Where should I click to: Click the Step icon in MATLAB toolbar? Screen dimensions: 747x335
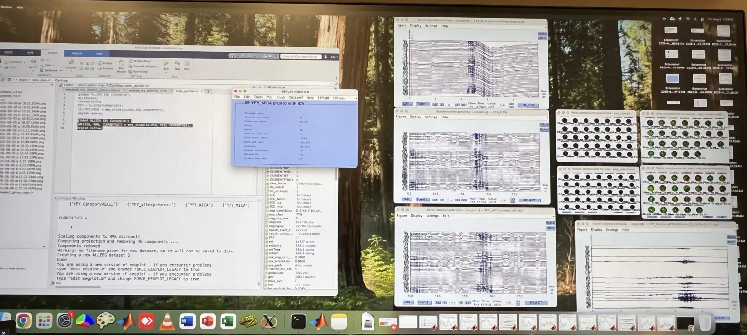tap(178, 63)
